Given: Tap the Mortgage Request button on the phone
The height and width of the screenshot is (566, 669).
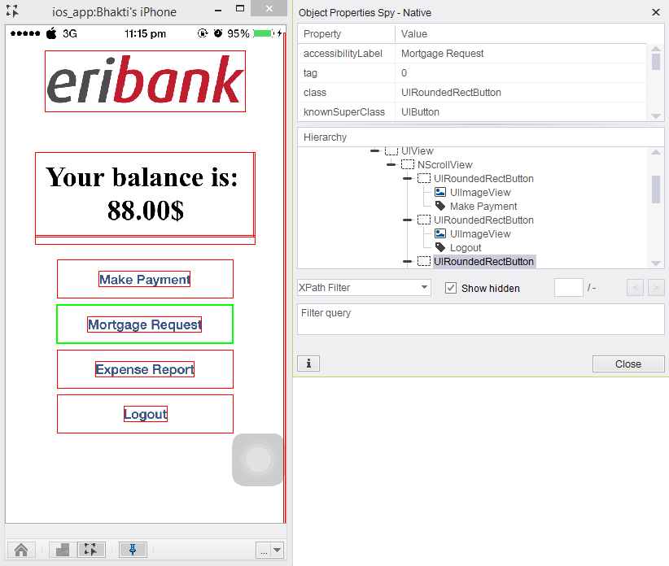Looking at the screenshot, I should [145, 324].
